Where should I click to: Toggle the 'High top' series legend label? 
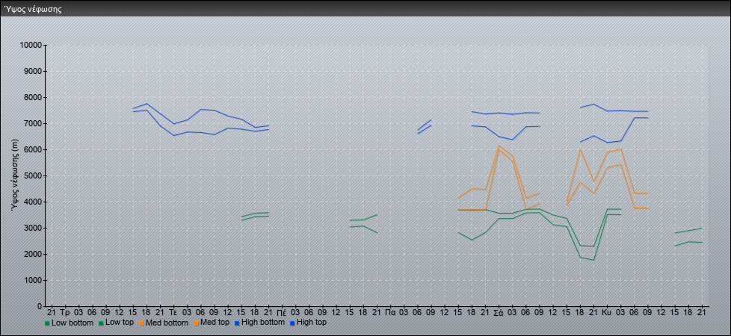[312, 323]
